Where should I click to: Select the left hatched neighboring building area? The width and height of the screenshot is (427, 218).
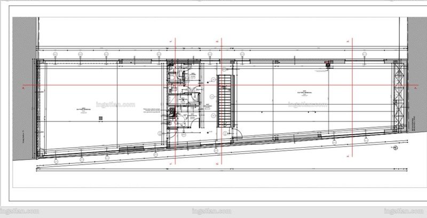click(x=25, y=88)
